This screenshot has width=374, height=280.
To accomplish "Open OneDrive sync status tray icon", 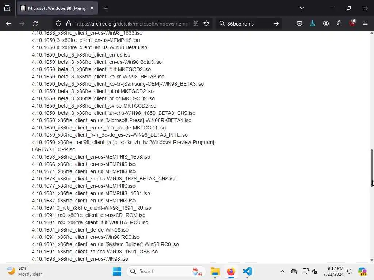I will [x=294, y=271].
